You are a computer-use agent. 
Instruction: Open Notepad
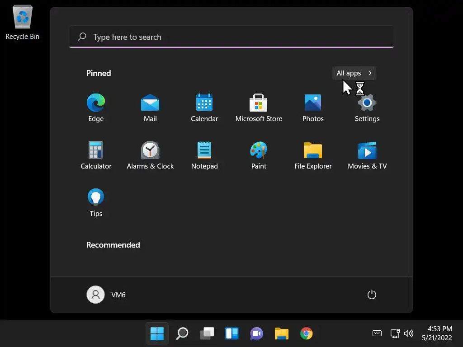pos(204,155)
